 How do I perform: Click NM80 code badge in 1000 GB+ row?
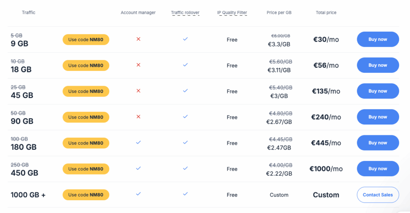(x=86, y=195)
